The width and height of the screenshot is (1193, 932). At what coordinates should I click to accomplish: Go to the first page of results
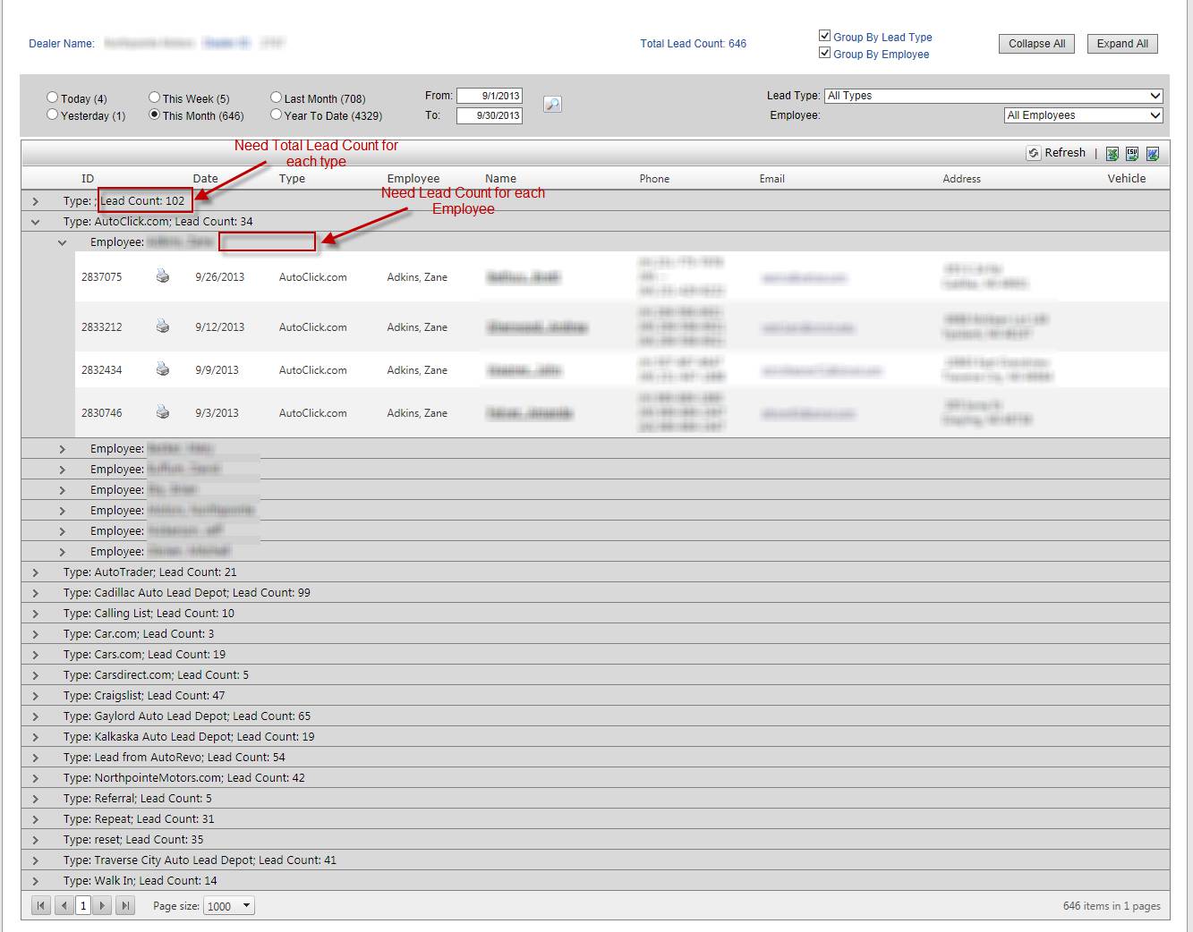tap(41, 906)
